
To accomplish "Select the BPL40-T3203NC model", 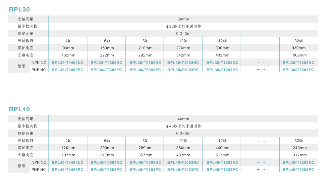I will (x=298, y=162).
